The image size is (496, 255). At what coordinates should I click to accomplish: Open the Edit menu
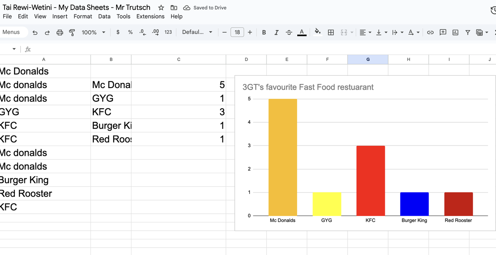[x=23, y=17]
